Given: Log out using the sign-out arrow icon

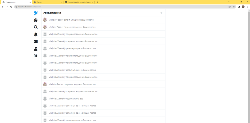Looking at the screenshot, I should [36, 56].
